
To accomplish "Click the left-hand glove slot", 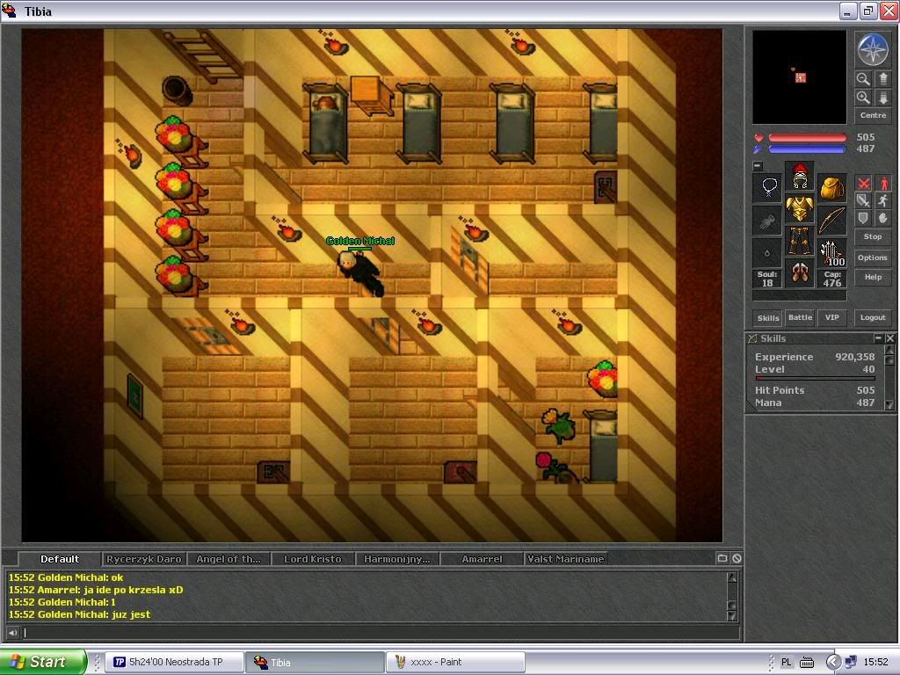I will (767, 221).
